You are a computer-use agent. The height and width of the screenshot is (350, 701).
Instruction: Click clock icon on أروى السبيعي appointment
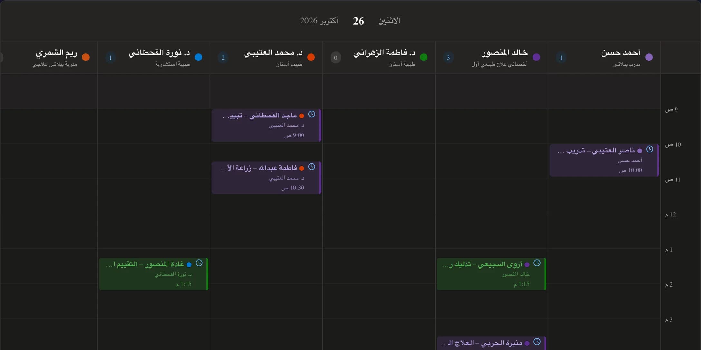(x=537, y=263)
